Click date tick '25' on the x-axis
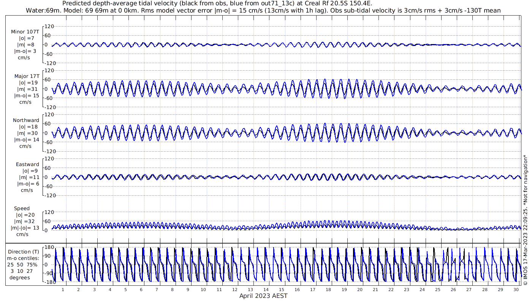This screenshot has width=532, height=304. [438, 290]
